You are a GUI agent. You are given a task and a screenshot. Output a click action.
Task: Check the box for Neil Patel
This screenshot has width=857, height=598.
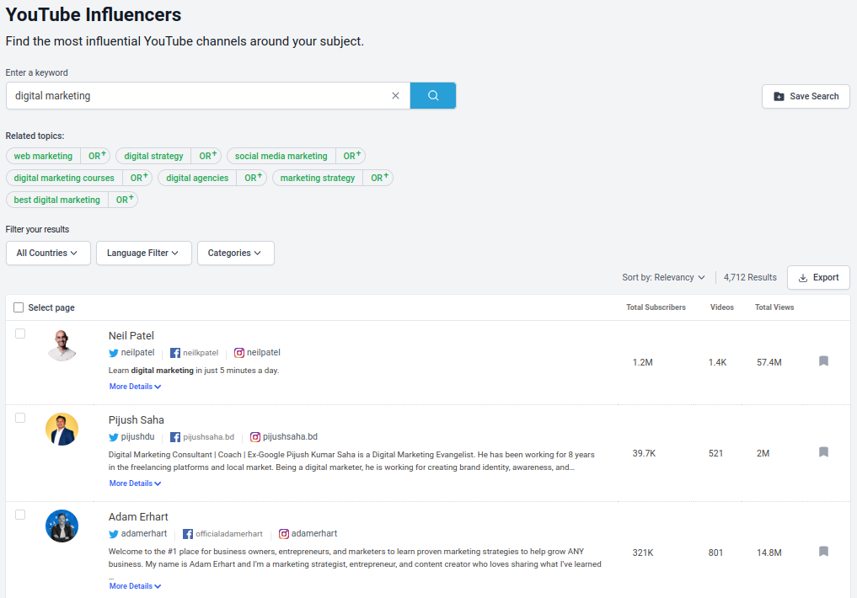20,334
